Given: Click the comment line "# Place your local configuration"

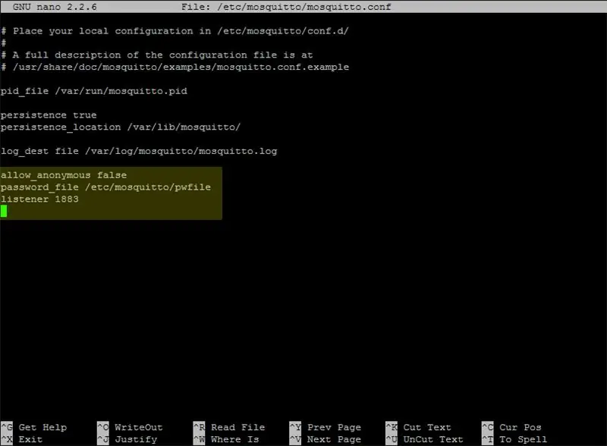Looking at the screenshot, I should coord(175,31).
